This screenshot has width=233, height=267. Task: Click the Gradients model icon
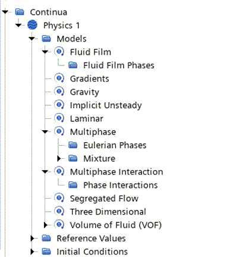59,78
